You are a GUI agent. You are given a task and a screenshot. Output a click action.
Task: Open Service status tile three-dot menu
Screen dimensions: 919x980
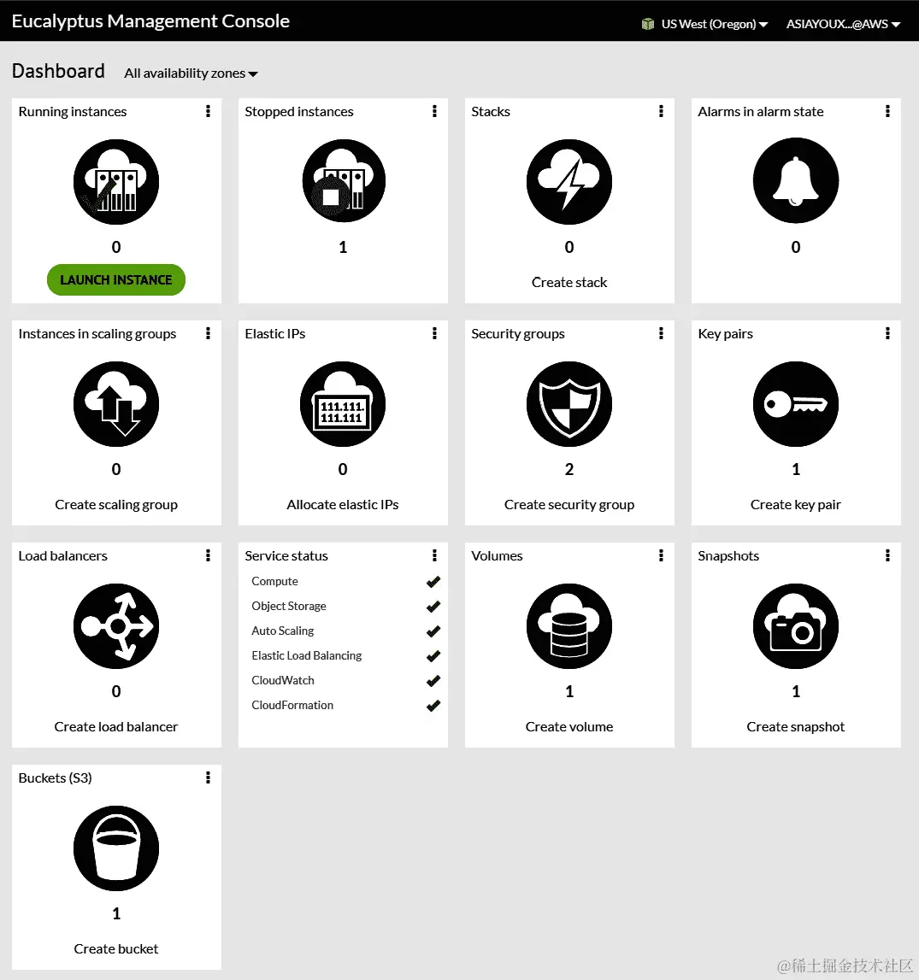pos(434,555)
